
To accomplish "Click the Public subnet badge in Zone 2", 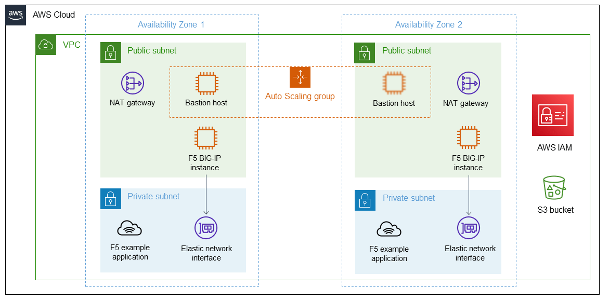I will 365,53.
